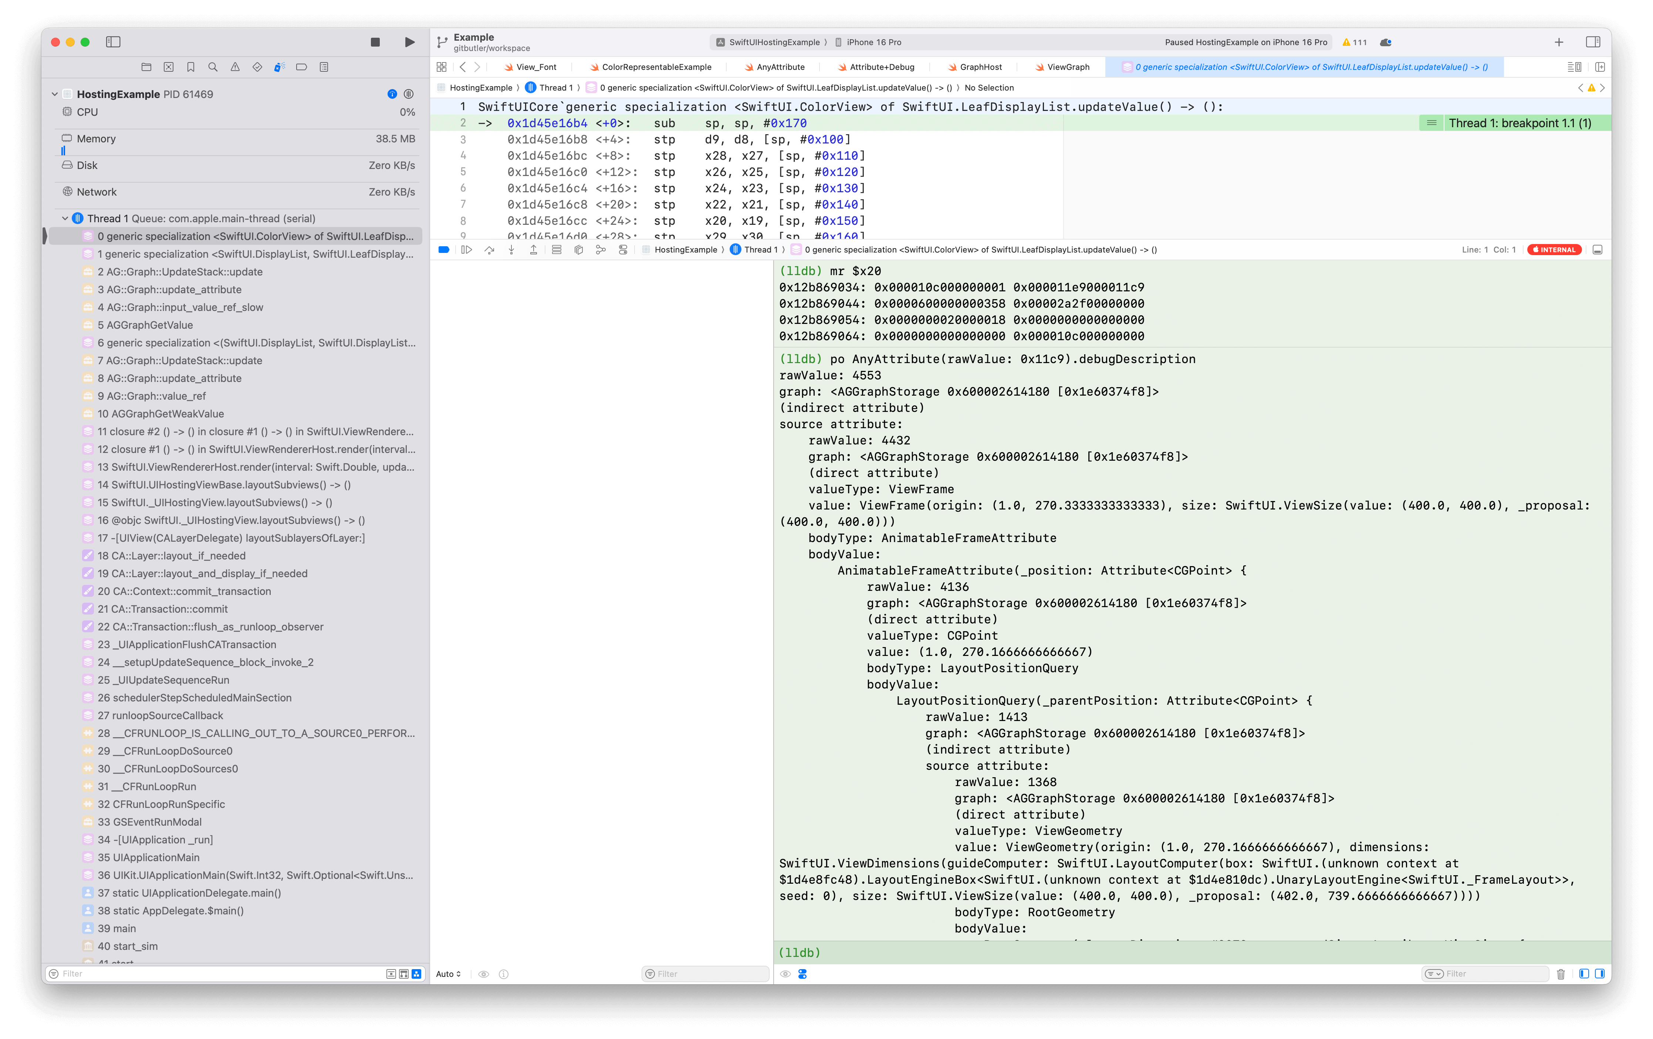Collapse the Thread 1 disclosure triangle
This screenshot has width=1653, height=1039.
(65, 218)
